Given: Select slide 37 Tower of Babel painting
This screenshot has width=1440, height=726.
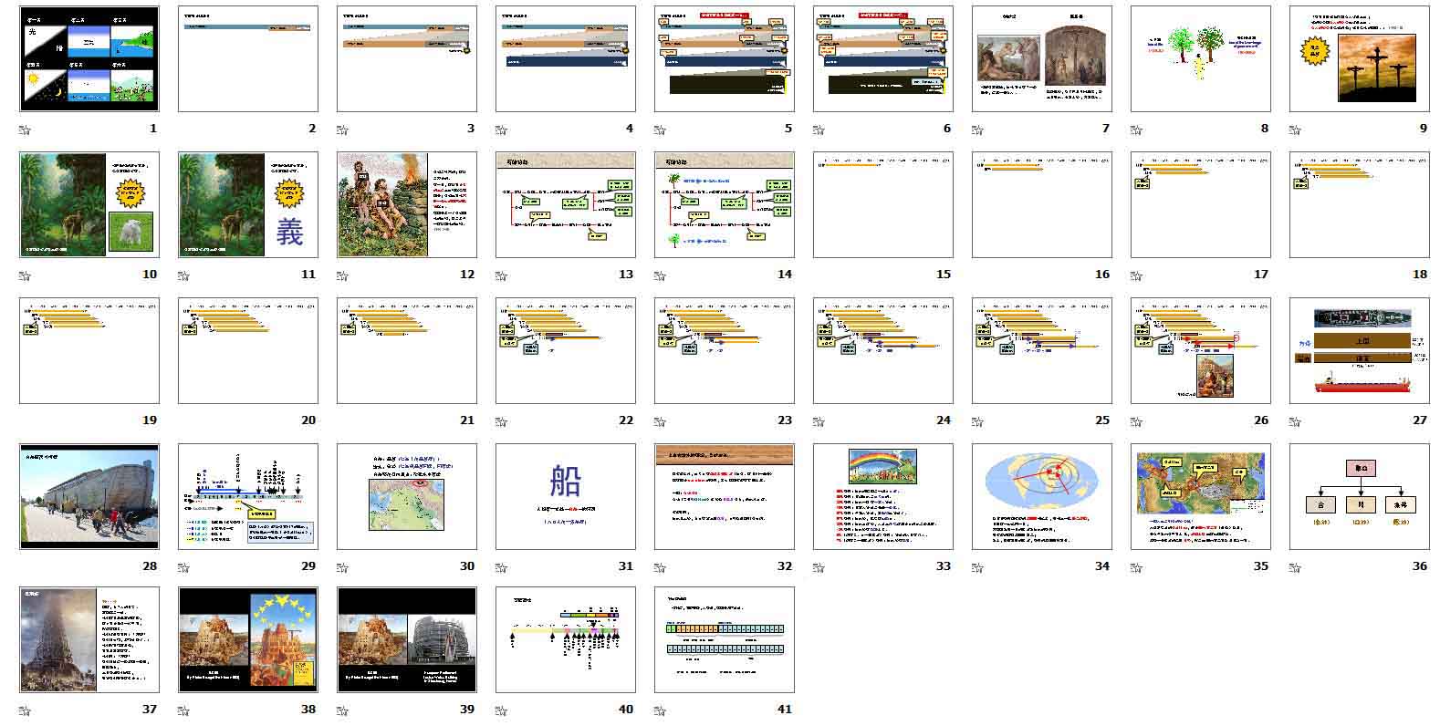Looking at the screenshot, I should [x=89, y=639].
